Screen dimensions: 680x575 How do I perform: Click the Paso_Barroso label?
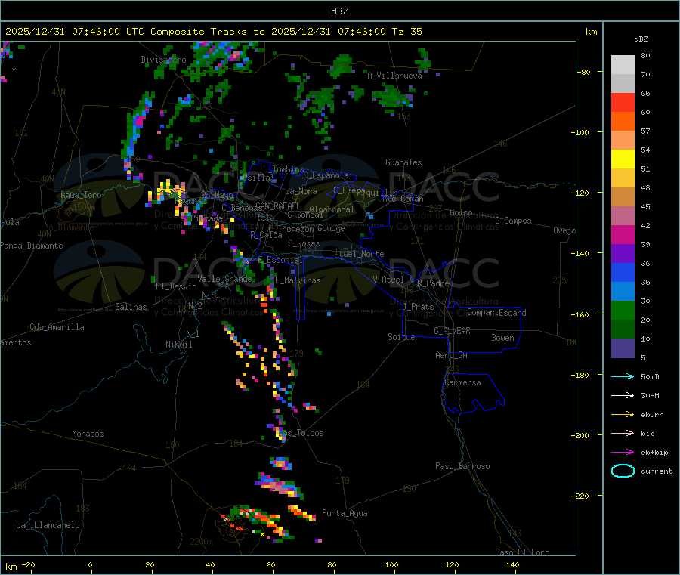(462, 466)
